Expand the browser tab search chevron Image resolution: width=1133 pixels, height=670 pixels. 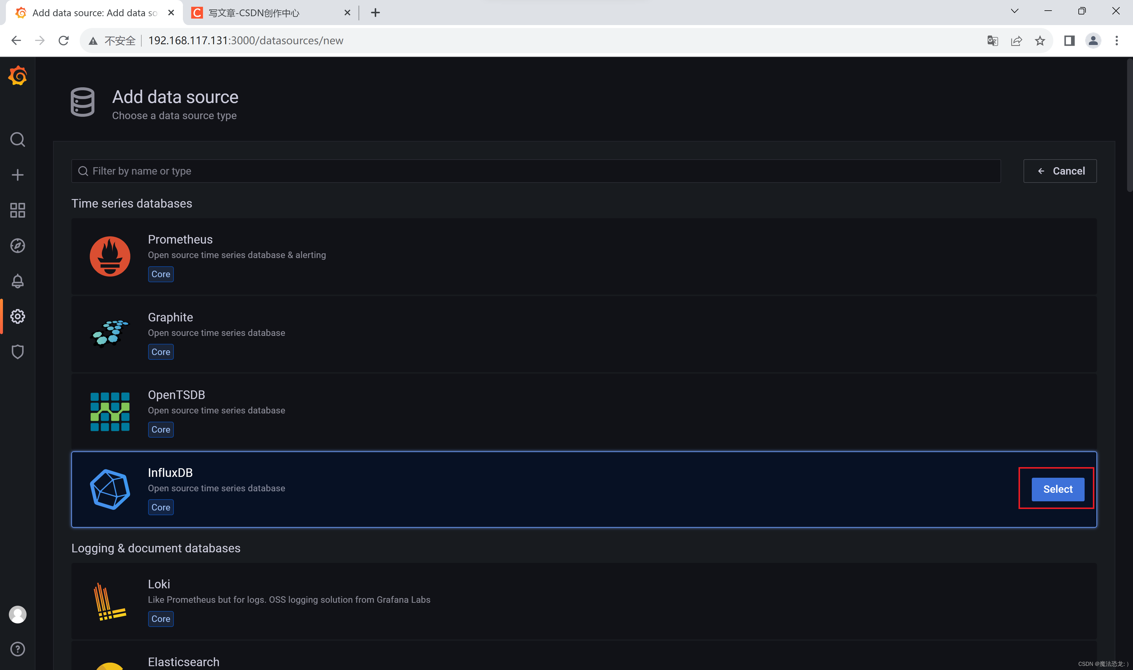tap(1014, 11)
